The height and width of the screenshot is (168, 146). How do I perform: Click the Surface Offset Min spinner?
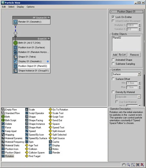pyautogui.click(x=140, y=83)
